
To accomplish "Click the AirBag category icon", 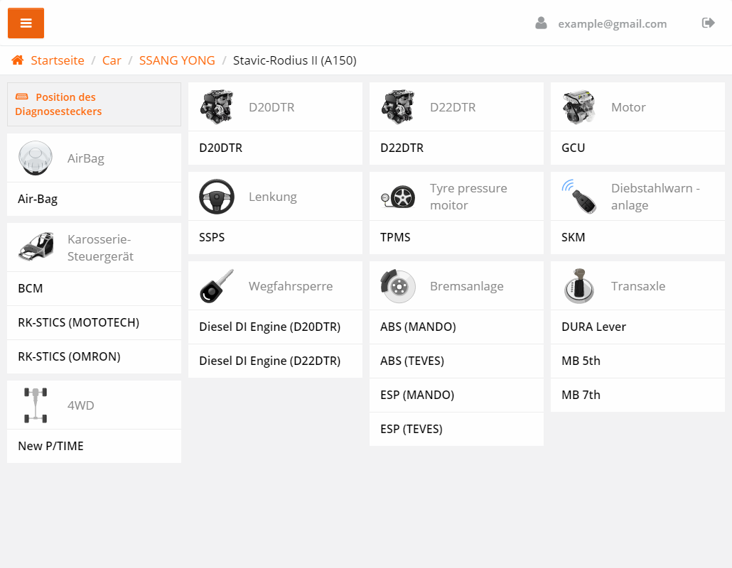I will pyautogui.click(x=36, y=158).
